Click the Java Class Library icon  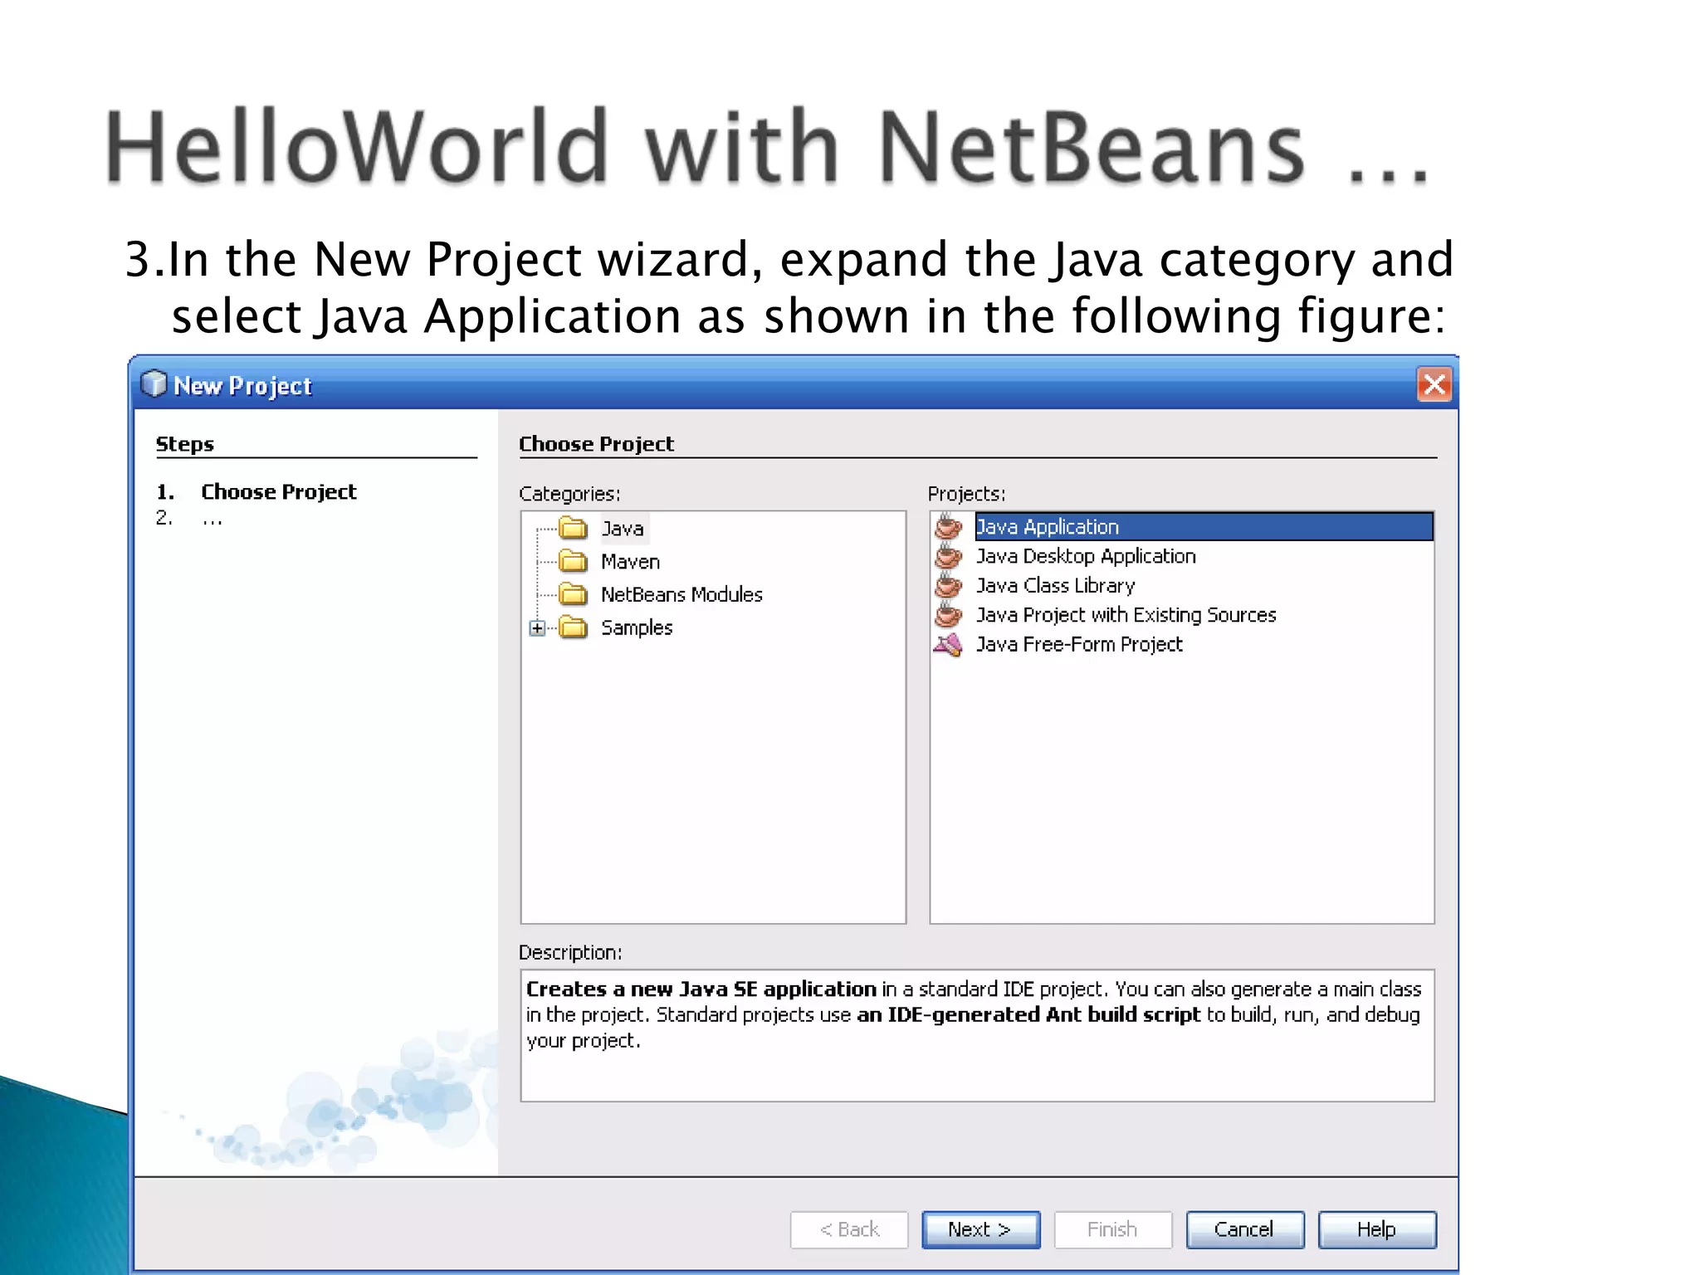tap(948, 585)
